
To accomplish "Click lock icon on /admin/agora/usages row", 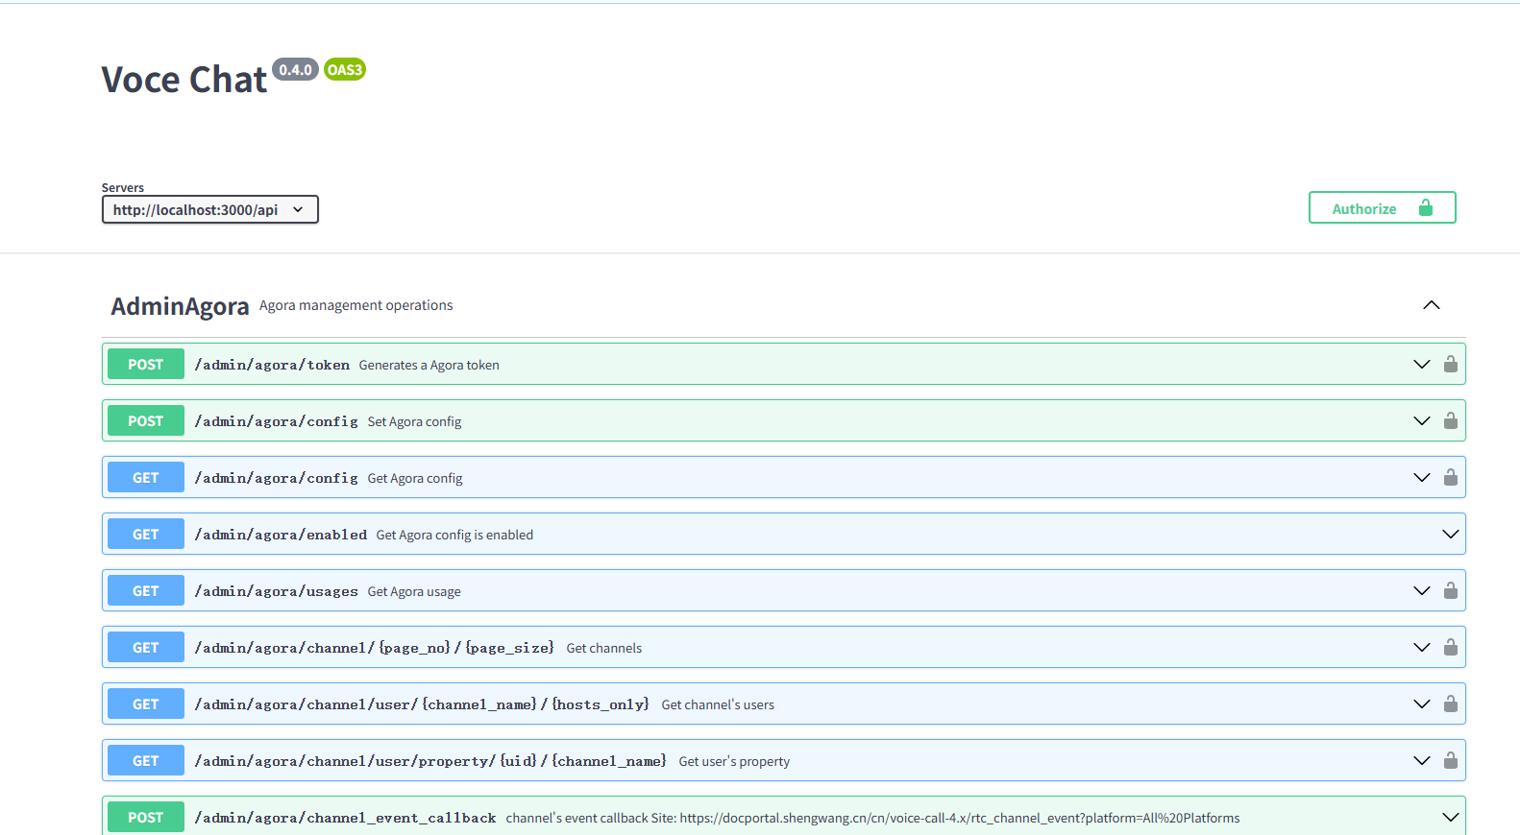I will (x=1451, y=590).
